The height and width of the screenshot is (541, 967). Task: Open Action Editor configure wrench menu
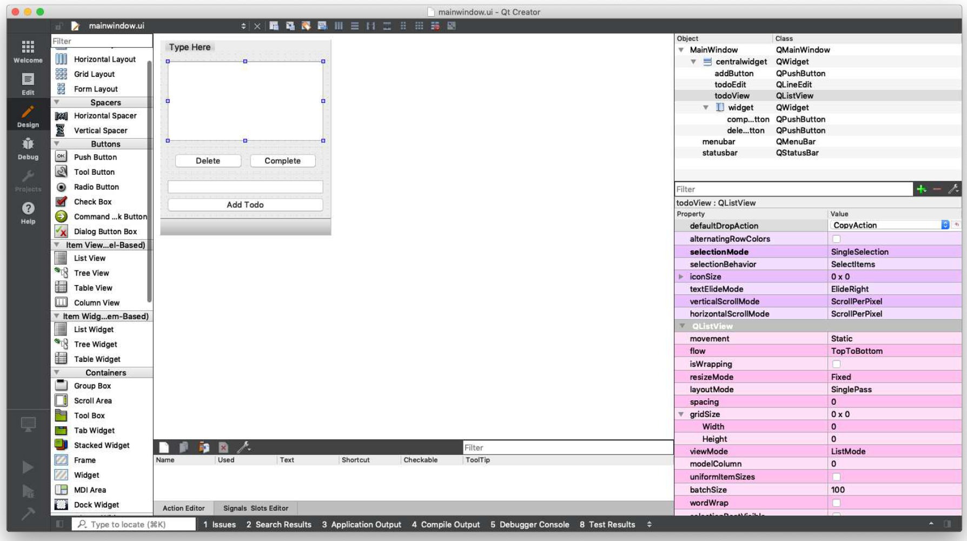click(x=243, y=447)
